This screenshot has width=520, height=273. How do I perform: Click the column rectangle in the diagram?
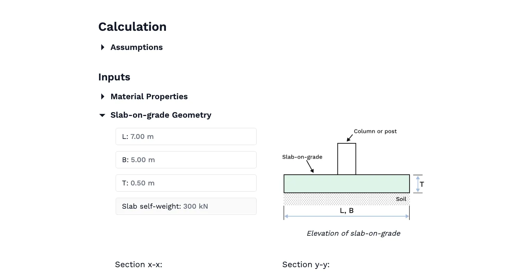(347, 159)
